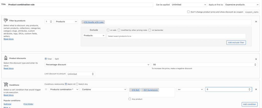Select the Split discount radio button
Viewport: 262px width, 108px height.
(53, 59)
